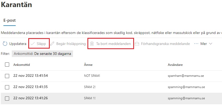Open the Ankomsttid filter chip

tap(43, 54)
